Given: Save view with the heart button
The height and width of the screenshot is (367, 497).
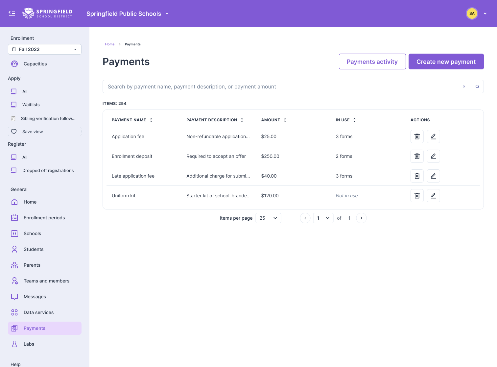Looking at the screenshot, I should [x=45, y=132].
